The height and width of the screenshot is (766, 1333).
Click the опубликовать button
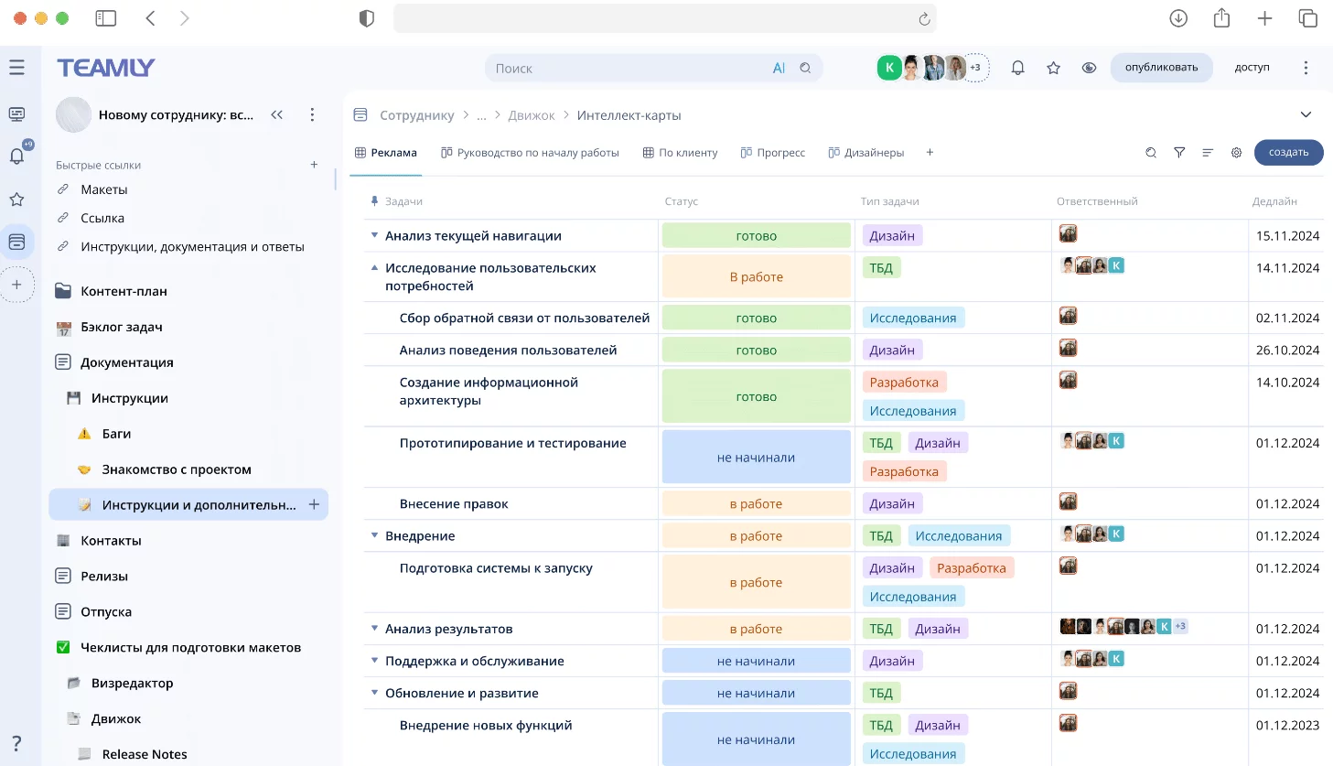(1161, 68)
